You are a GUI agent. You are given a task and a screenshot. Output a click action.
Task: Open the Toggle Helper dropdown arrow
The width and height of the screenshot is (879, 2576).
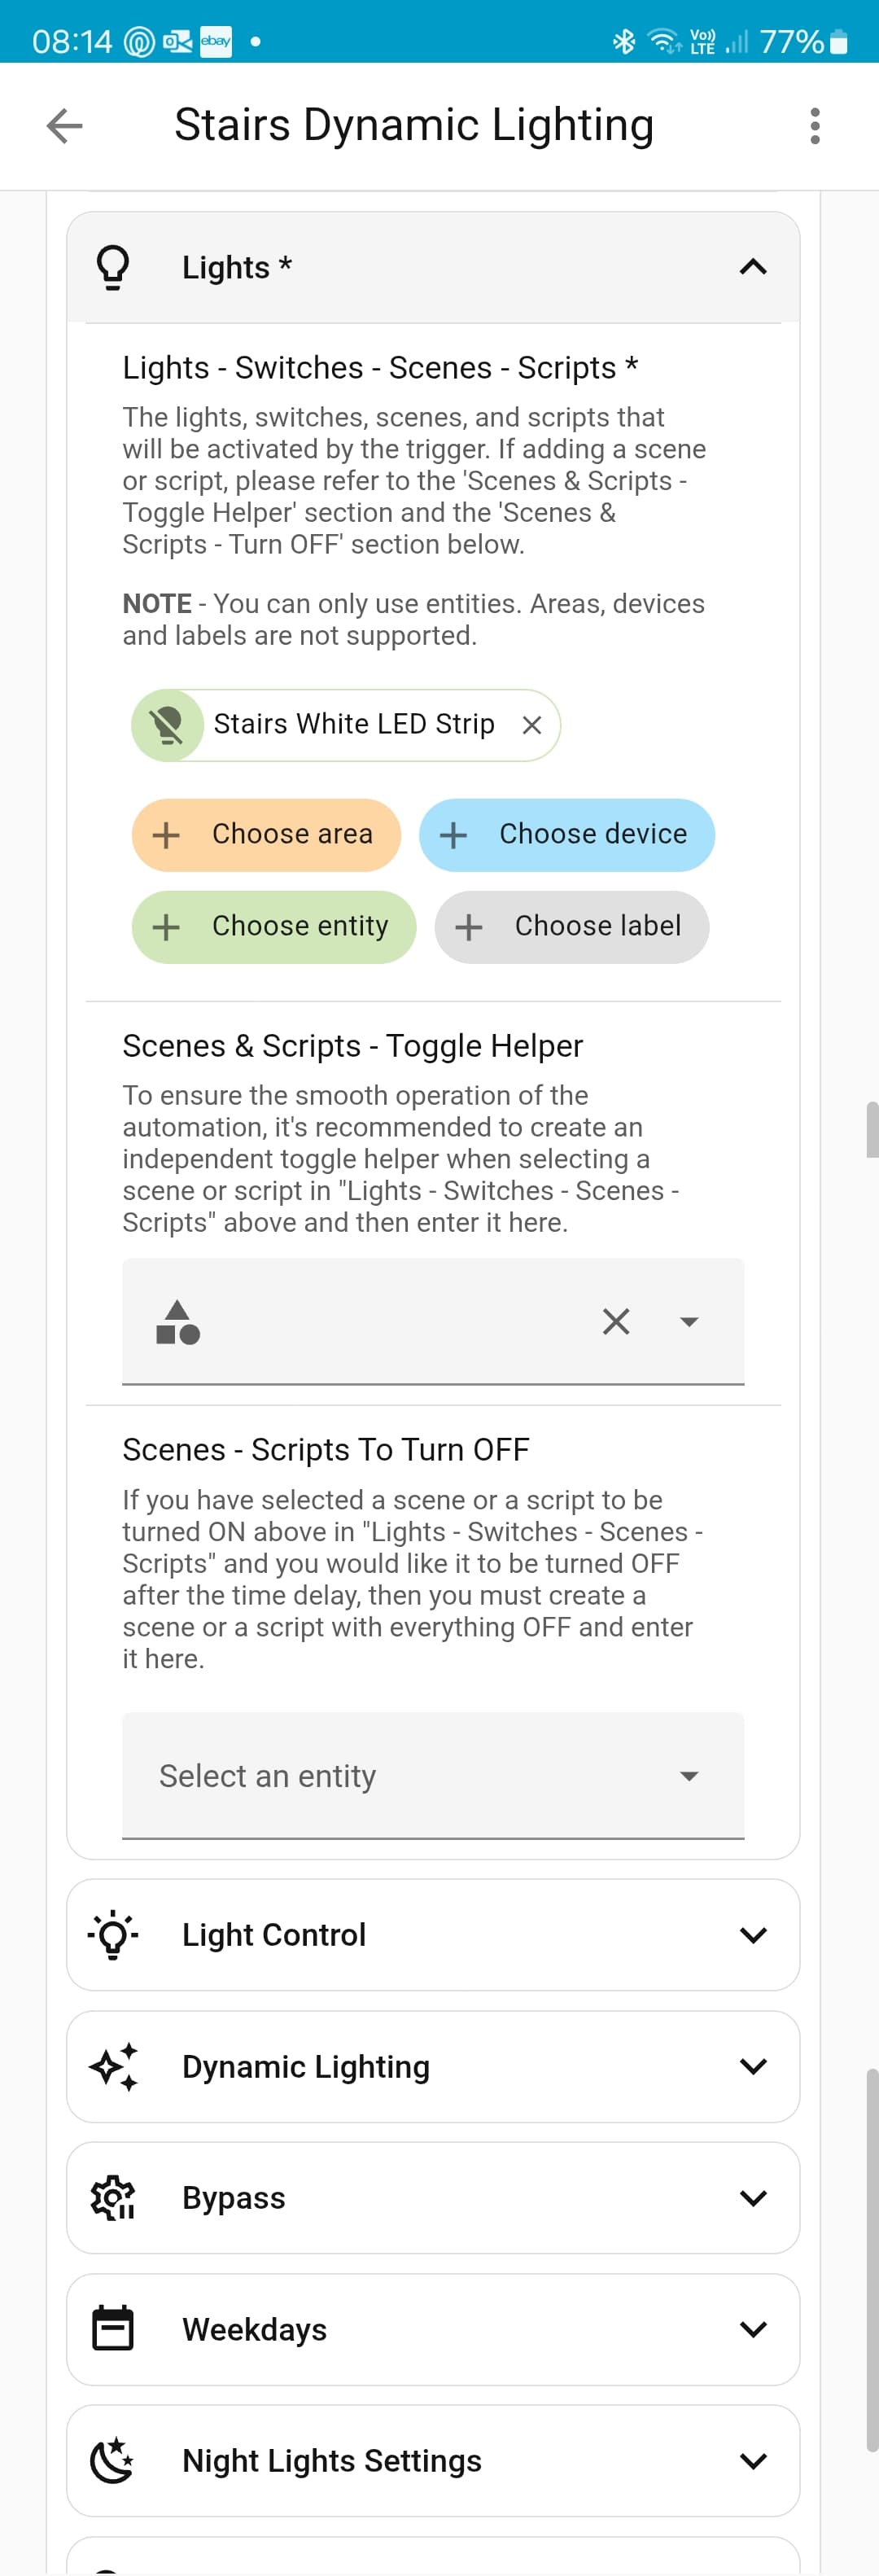coord(688,1321)
